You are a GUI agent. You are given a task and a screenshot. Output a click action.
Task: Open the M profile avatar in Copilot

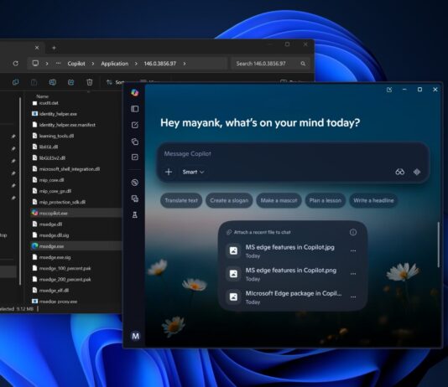tap(135, 336)
